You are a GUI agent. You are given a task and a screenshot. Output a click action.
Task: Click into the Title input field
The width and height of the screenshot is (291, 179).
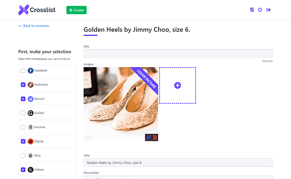pos(178,163)
